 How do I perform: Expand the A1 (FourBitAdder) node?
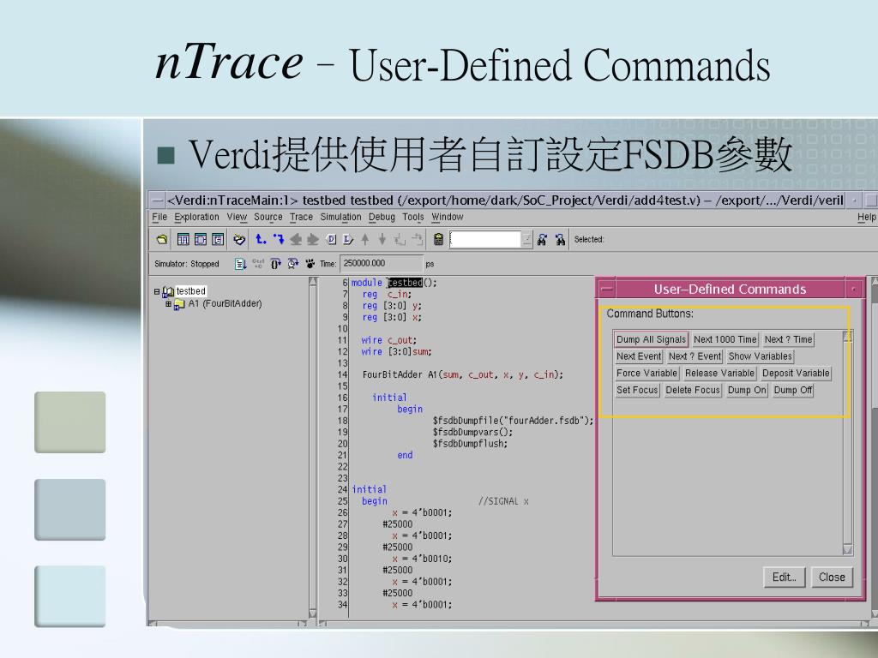pyautogui.click(x=169, y=304)
